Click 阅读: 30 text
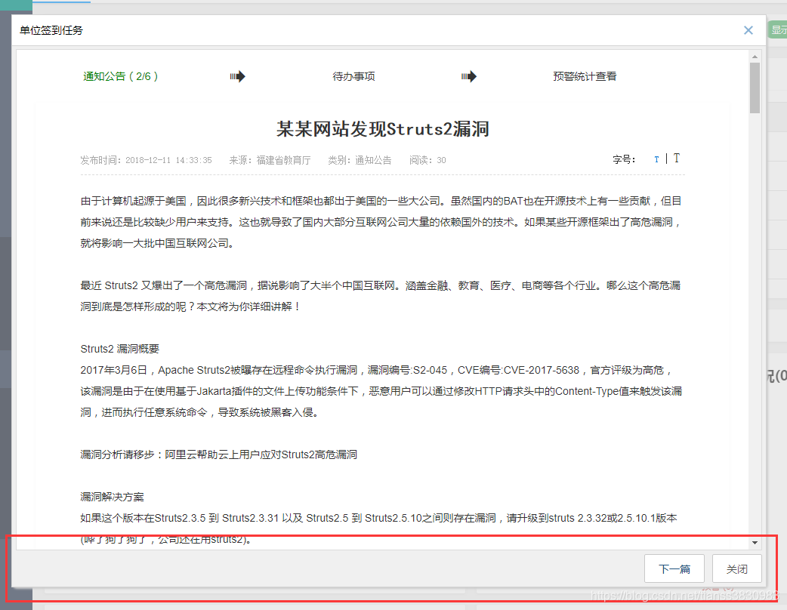 [427, 160]
